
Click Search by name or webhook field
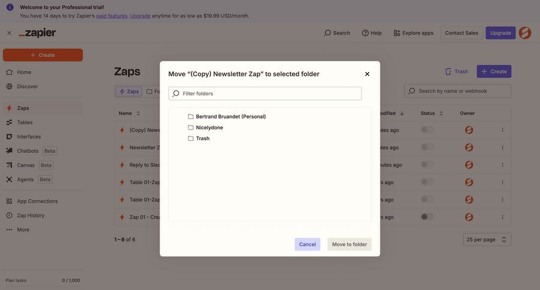[x=458, y=91]
